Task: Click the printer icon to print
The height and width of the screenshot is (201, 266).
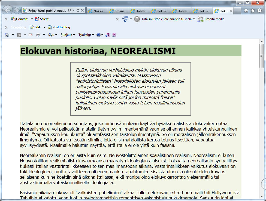Action: tap(38, 35)
